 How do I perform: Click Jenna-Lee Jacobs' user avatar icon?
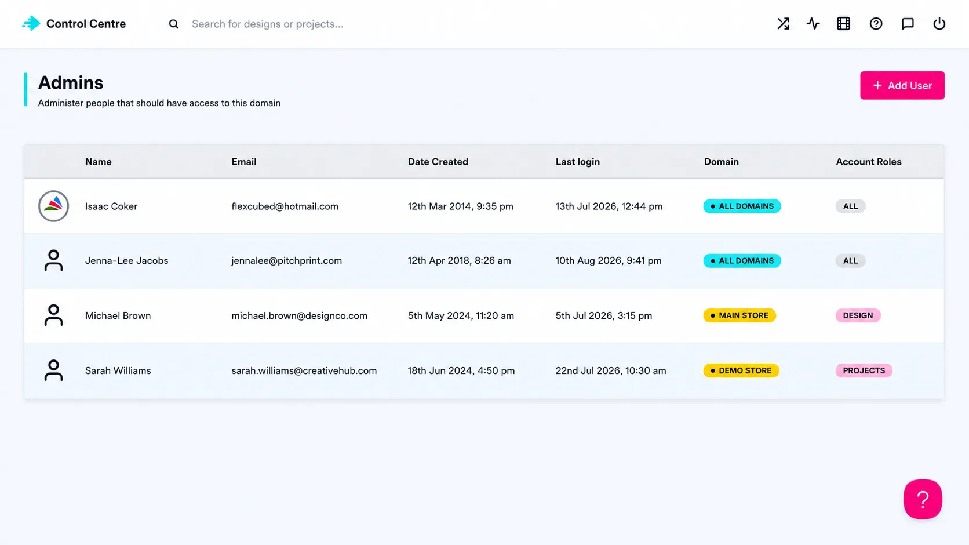53,260
